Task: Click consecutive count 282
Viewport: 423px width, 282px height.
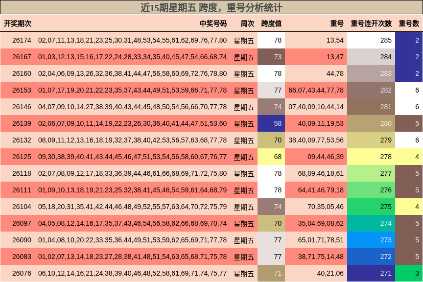Action: point(371,90)
